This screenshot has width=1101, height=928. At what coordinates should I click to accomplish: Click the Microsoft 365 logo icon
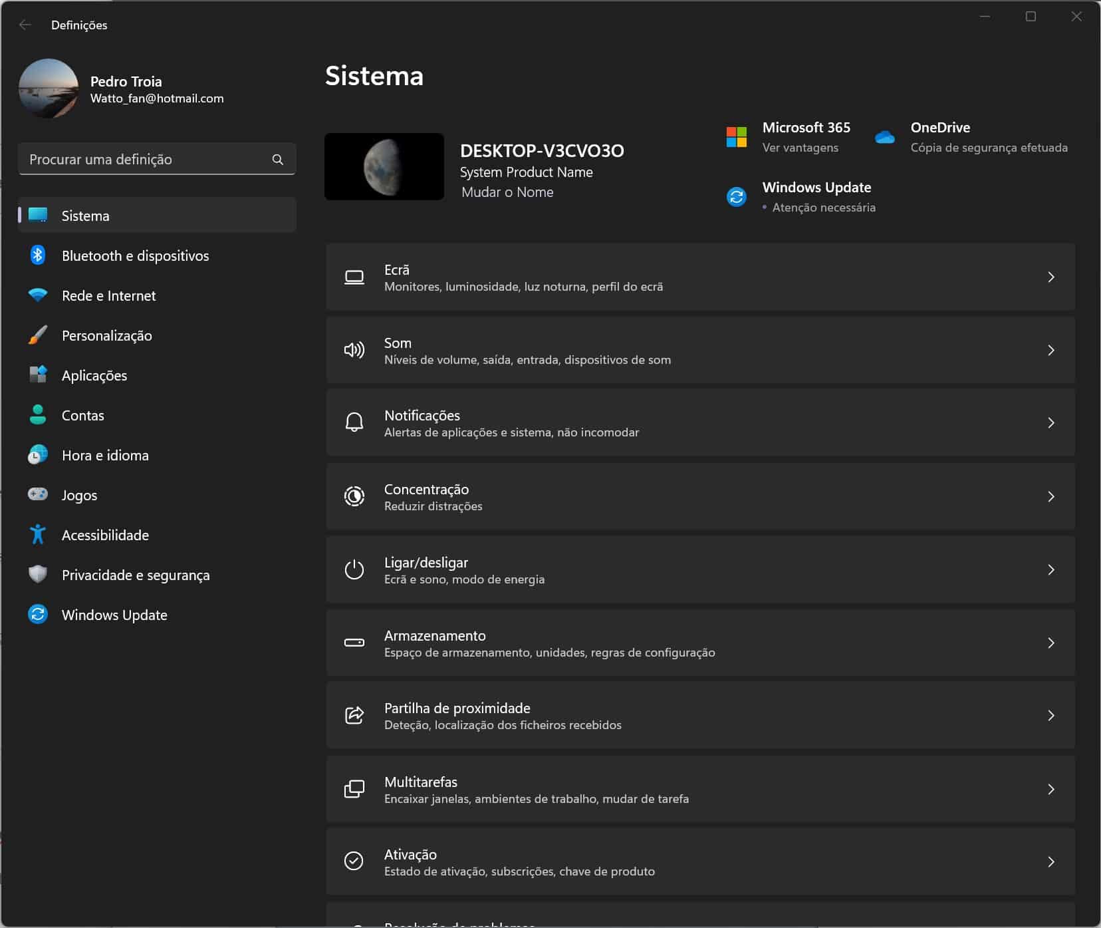737,137
